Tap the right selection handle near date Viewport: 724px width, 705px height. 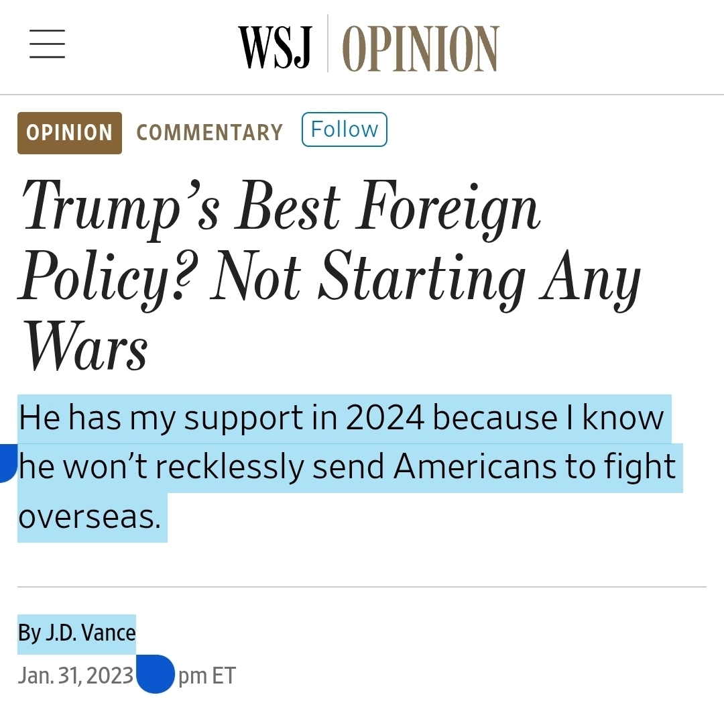point(155,673)
